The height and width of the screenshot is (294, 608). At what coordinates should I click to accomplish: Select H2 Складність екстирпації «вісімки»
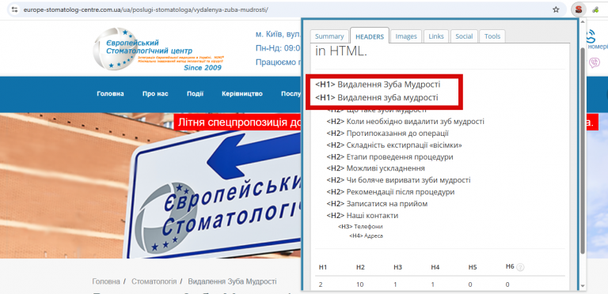coord(394,145)
